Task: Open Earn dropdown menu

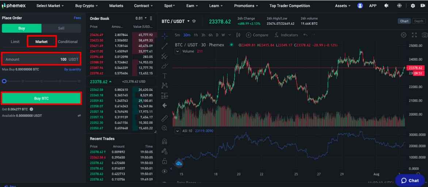Action: tap(192, 5)
